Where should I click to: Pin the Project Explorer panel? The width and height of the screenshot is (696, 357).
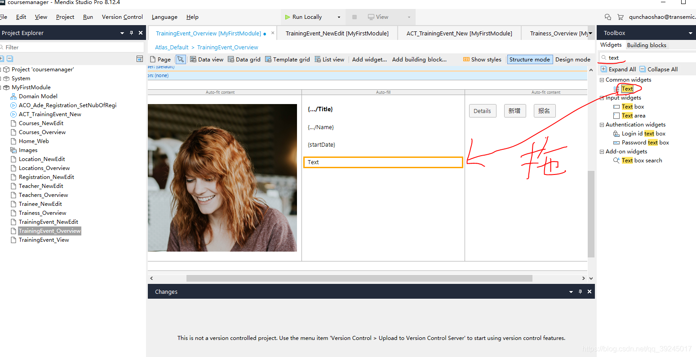[131, 33]
